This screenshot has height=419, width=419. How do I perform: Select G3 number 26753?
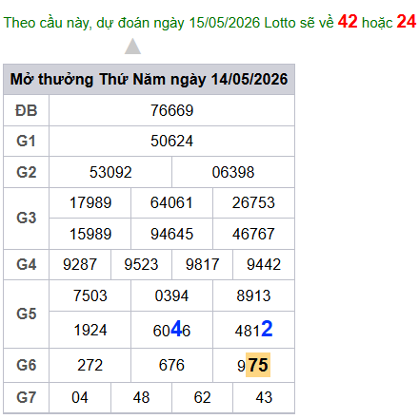point(253,202)
